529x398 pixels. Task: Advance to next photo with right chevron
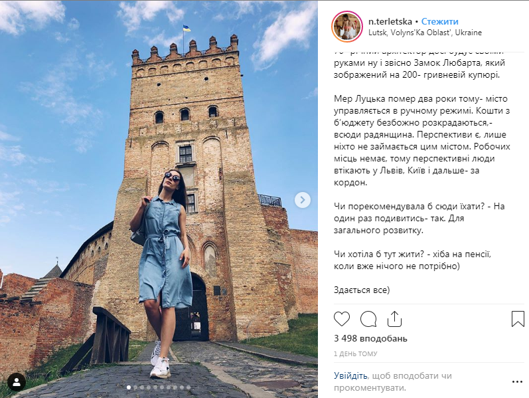click(x=303, y=200)
